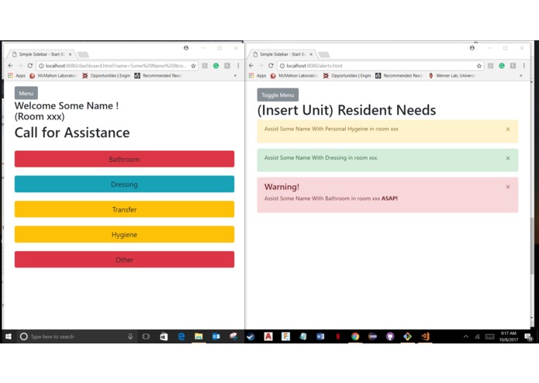Click the red Other assistance button

click(x=124, y=260)
